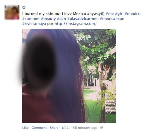Open the #summer hashtag
149x135 pixels.
31,18
